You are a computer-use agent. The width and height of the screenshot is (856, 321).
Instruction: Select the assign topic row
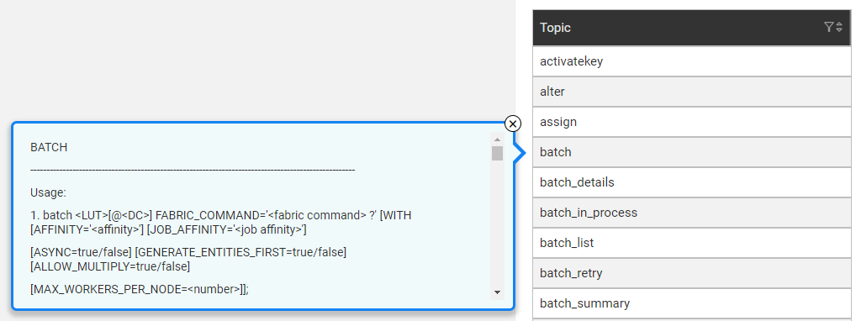[692, 122]
